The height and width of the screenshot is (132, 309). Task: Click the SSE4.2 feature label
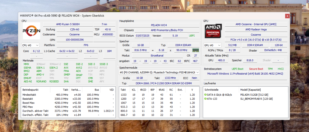click(x=54, y=68)
